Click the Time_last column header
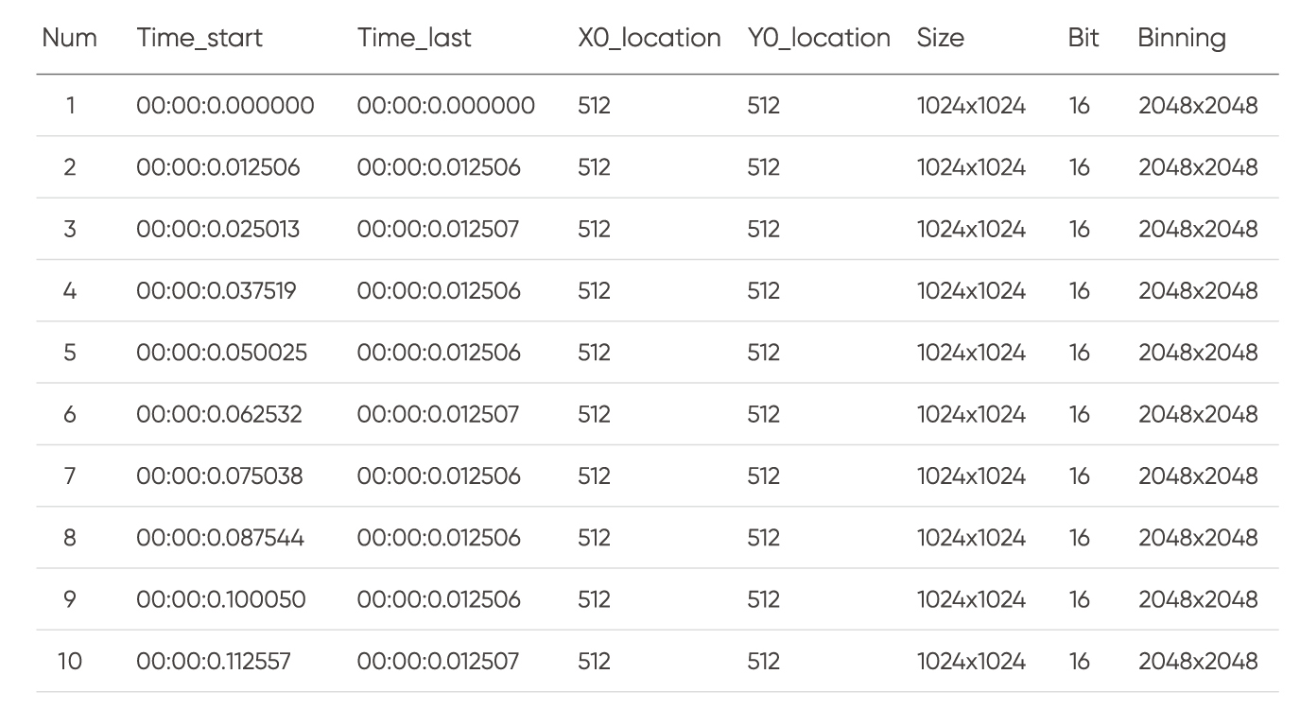The width and height of the screenshot is (1300, 726). coord(414,38)
